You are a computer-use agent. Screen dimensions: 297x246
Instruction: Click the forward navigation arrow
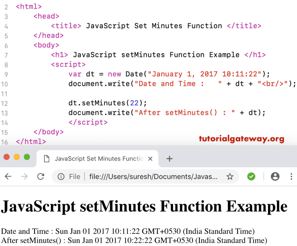(24, 176)
